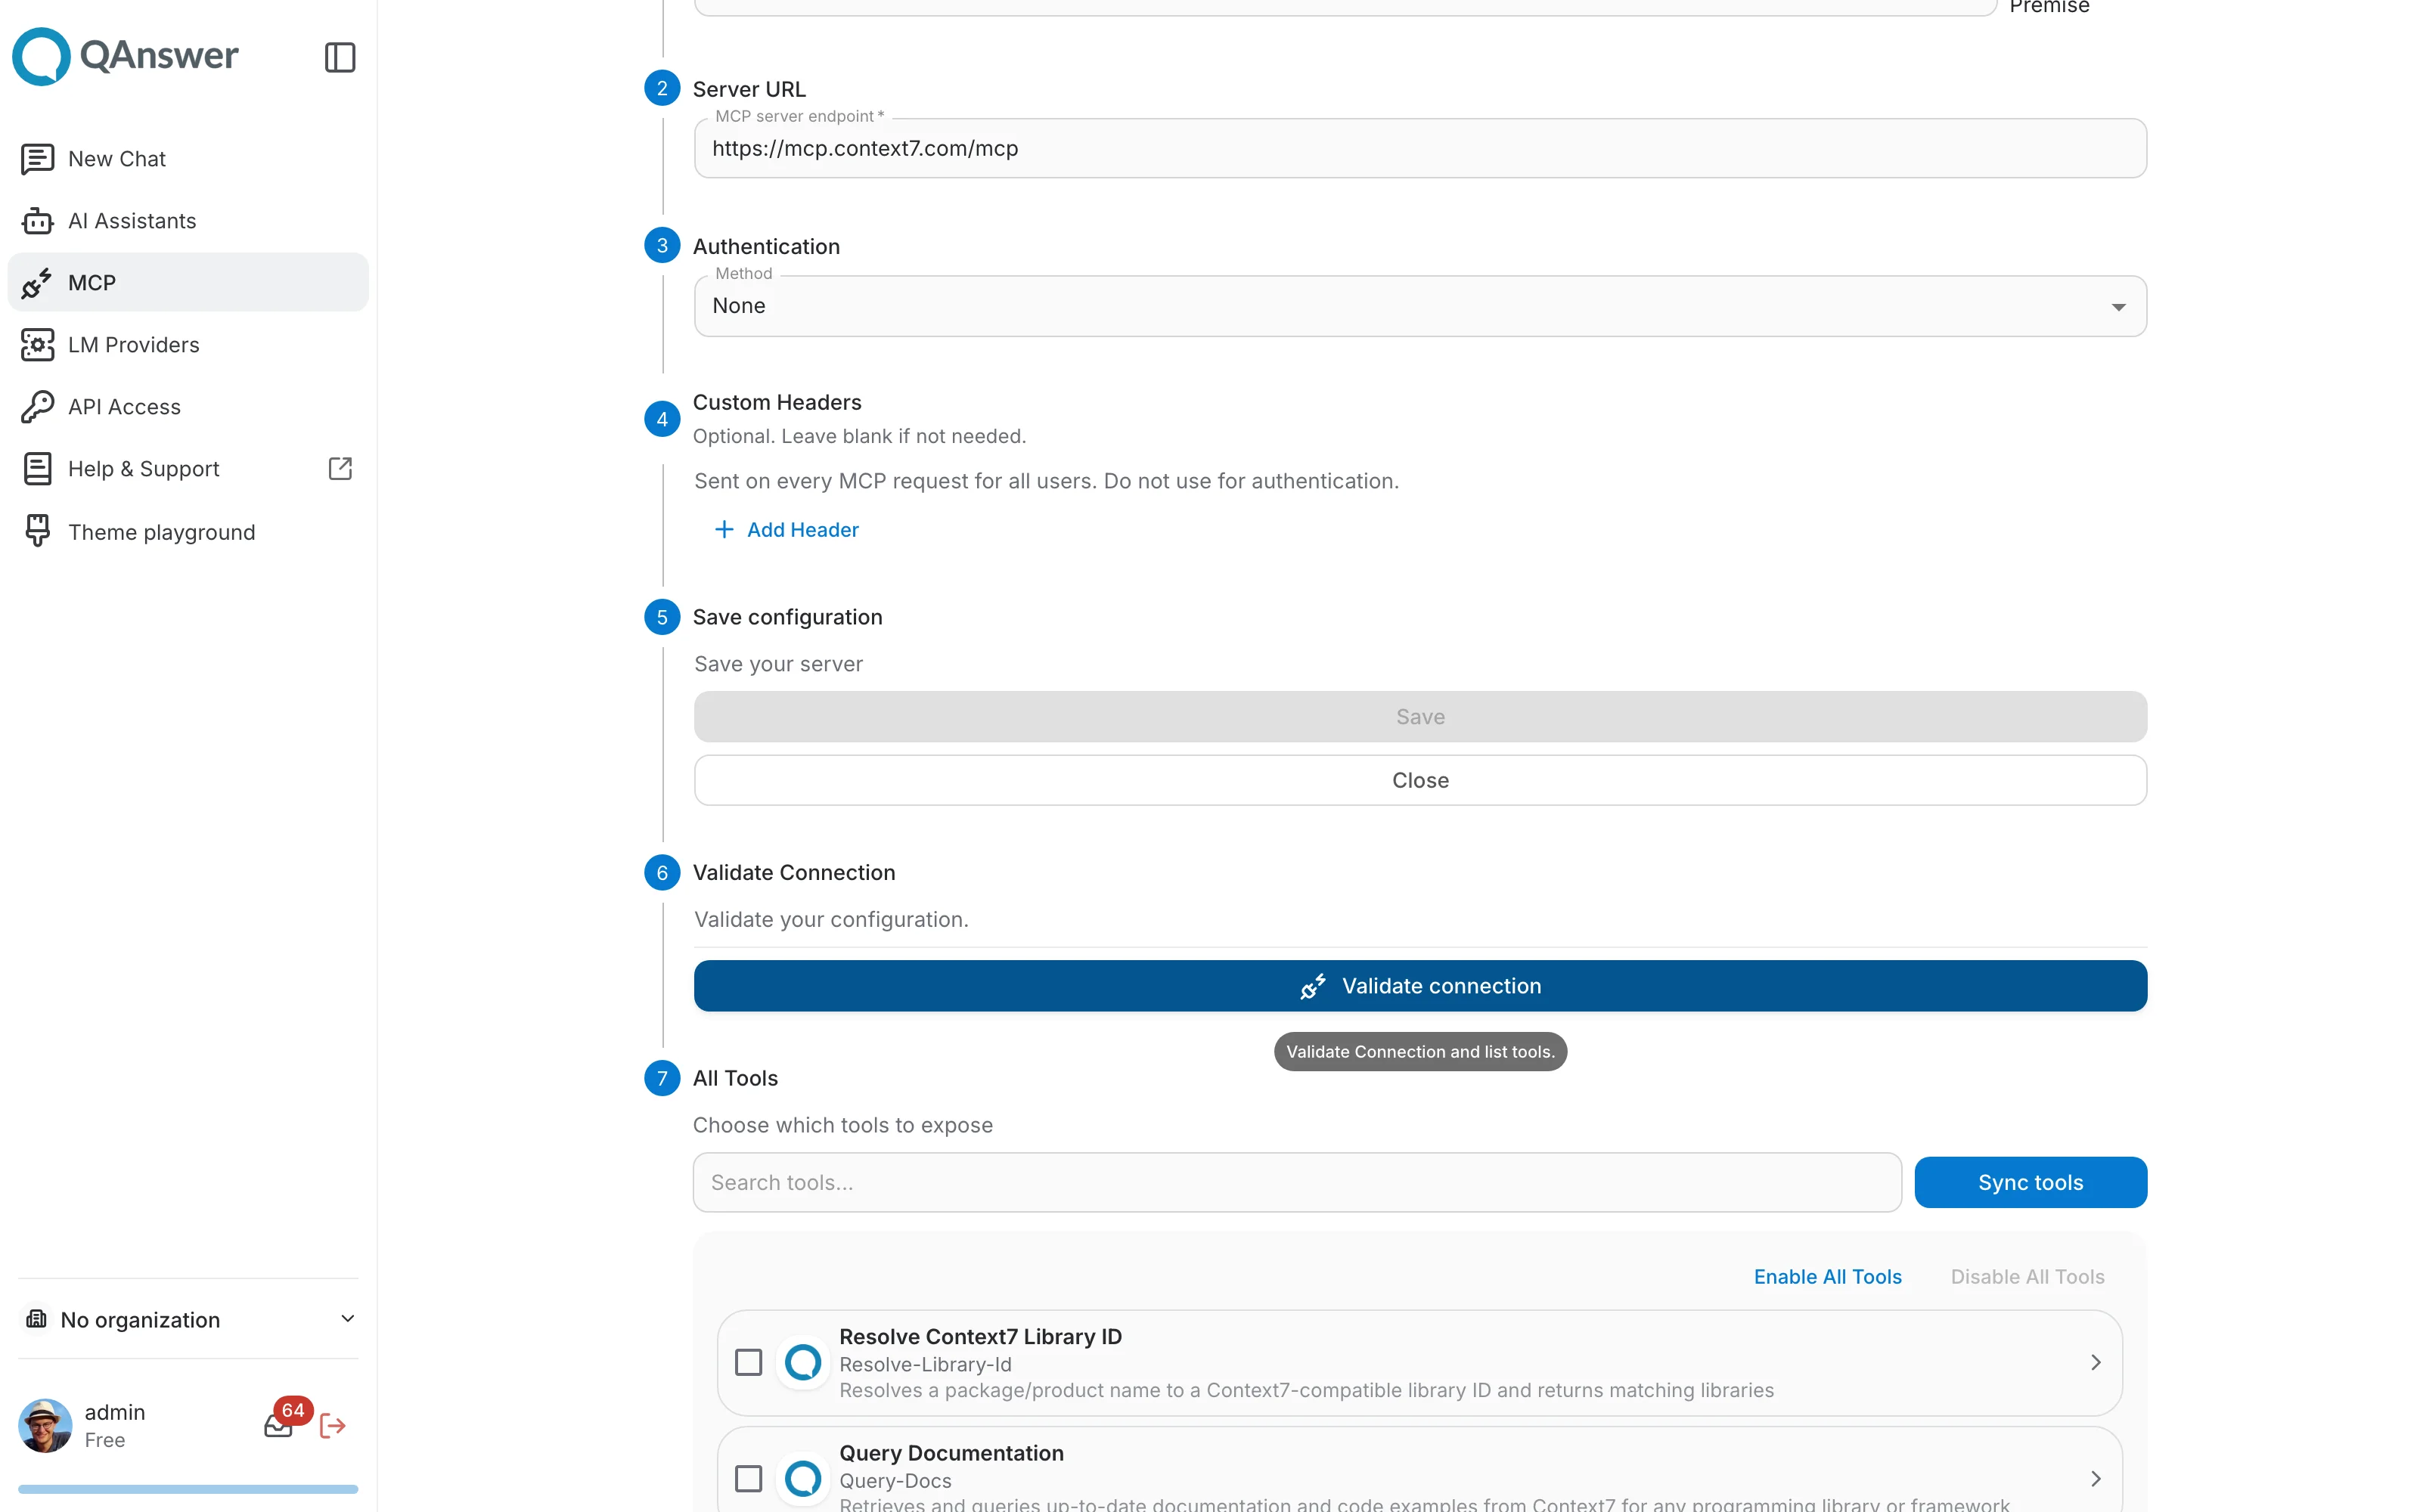Check the Resolve Context7 Library ID checkbox
The image size is (2420, 1512).
click(x=748, y=1362)
